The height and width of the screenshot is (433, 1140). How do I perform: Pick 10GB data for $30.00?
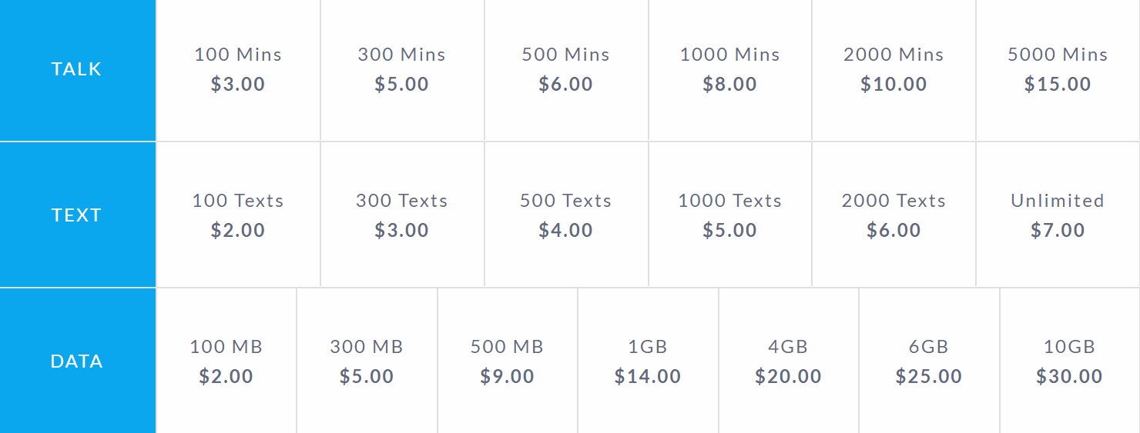[x=1070, y=361]
